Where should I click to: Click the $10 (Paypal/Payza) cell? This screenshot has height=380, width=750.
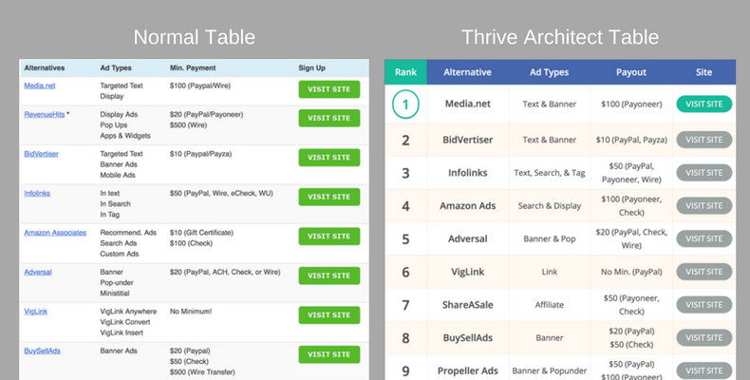pyautogui.click(x=200, y=154)
